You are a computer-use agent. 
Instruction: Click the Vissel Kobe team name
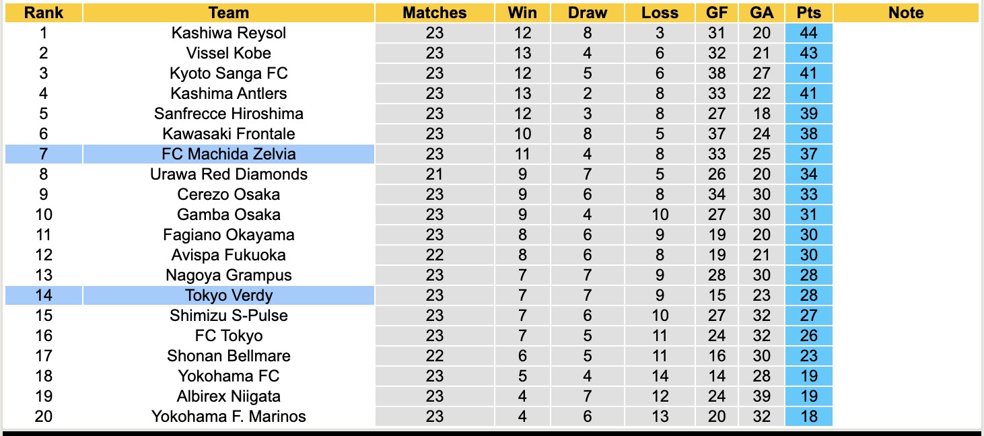pyautogui.click(x=229, y=53)
